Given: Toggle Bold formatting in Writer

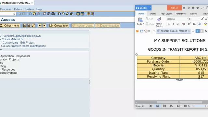Looking at the screenshot, I should [168, 24].
